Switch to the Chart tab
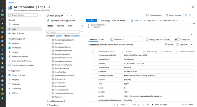 pos(102,40)
